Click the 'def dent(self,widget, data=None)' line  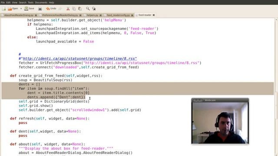click(45, 131)
